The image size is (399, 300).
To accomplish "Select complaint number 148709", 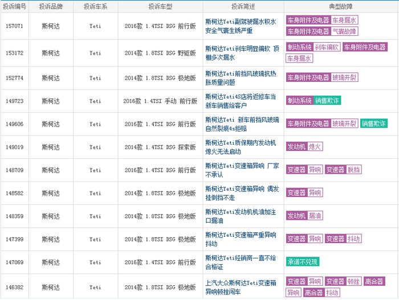I will pyautogui.click(x=14, y=170).
